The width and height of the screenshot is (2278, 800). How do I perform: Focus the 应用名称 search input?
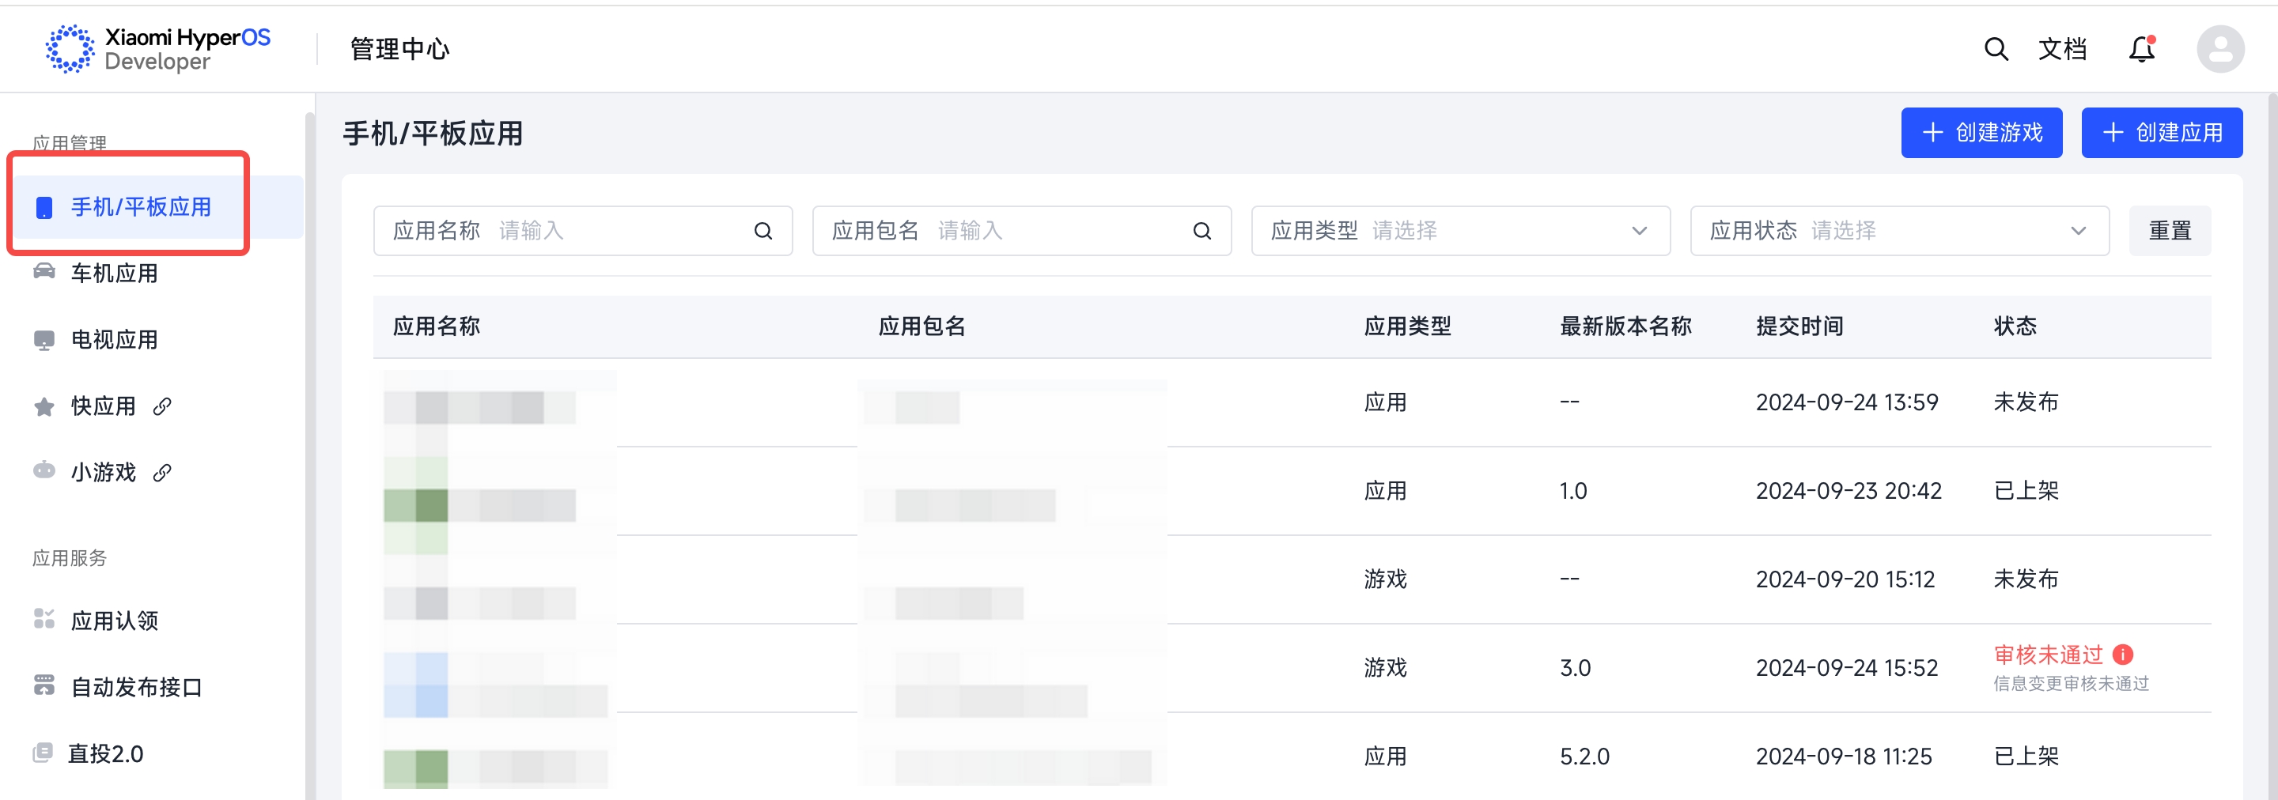coord(582,231)
